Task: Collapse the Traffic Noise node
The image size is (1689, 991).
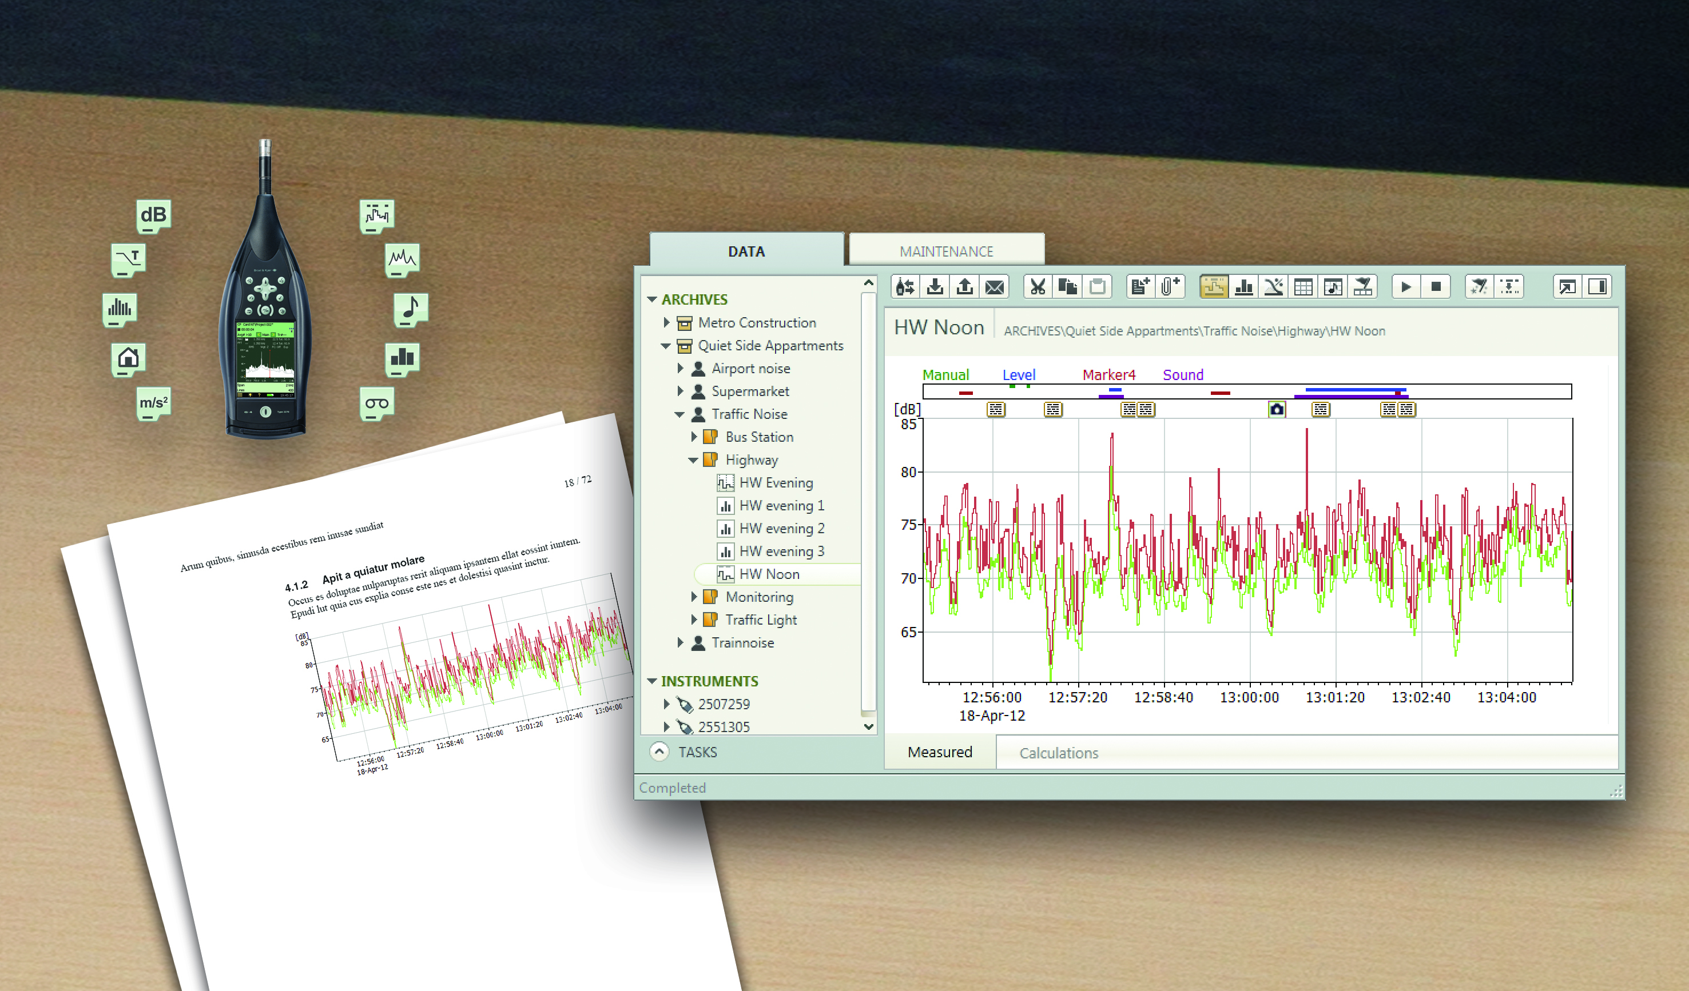Action: click(679, 414)
